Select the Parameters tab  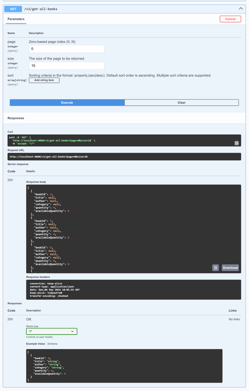tap(16, 19)
